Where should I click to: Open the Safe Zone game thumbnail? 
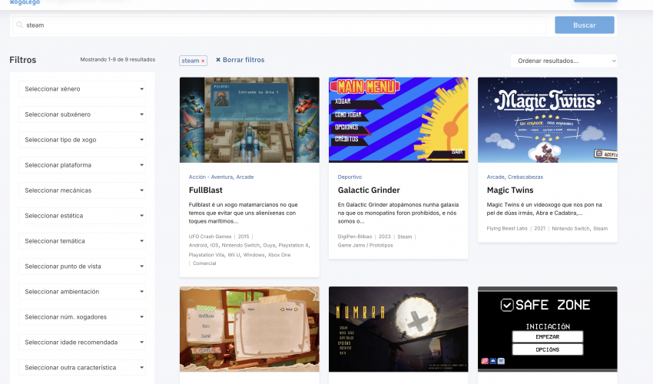(x=547, y=329)
